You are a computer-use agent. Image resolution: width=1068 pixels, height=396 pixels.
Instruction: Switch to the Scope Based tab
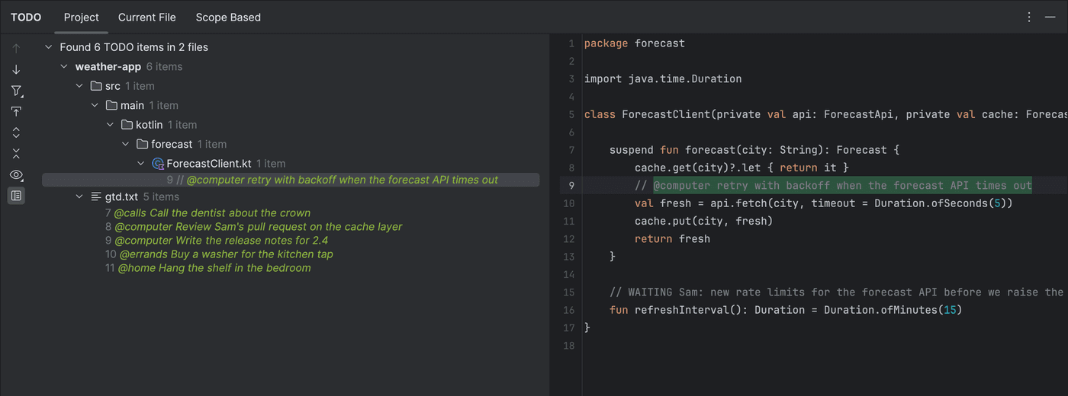pos(228,17)
